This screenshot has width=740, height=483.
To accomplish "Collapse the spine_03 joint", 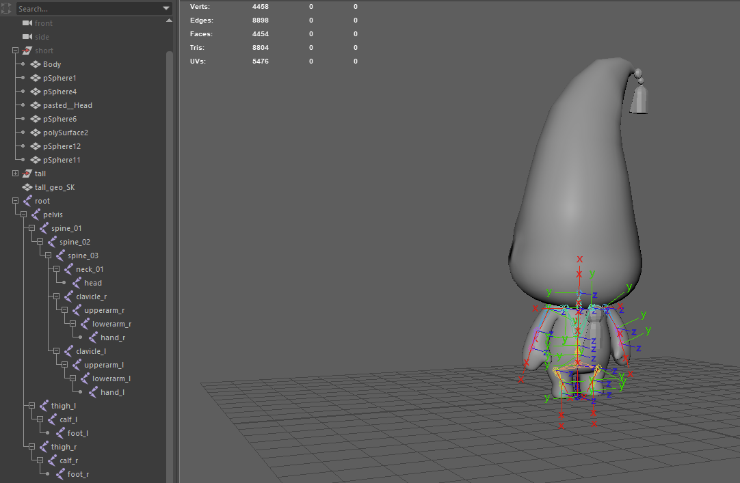I will click(x=48, y=256).
